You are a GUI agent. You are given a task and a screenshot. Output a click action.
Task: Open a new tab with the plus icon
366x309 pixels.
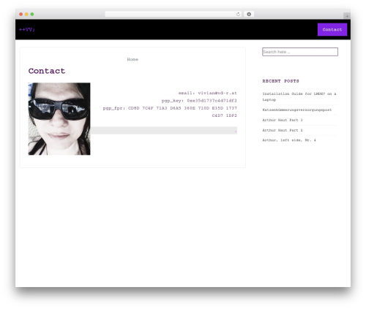tap(347, 16)
